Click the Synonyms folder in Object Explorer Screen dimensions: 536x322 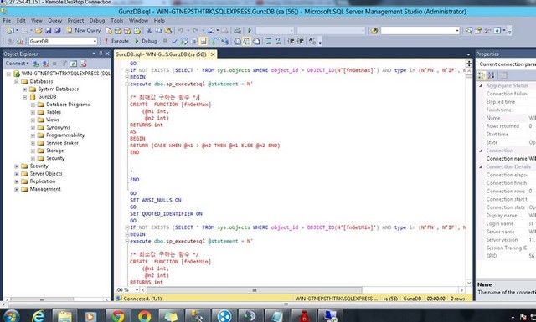58,128
